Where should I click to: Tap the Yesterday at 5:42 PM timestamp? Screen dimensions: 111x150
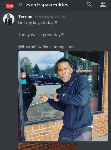coord(50,17)
